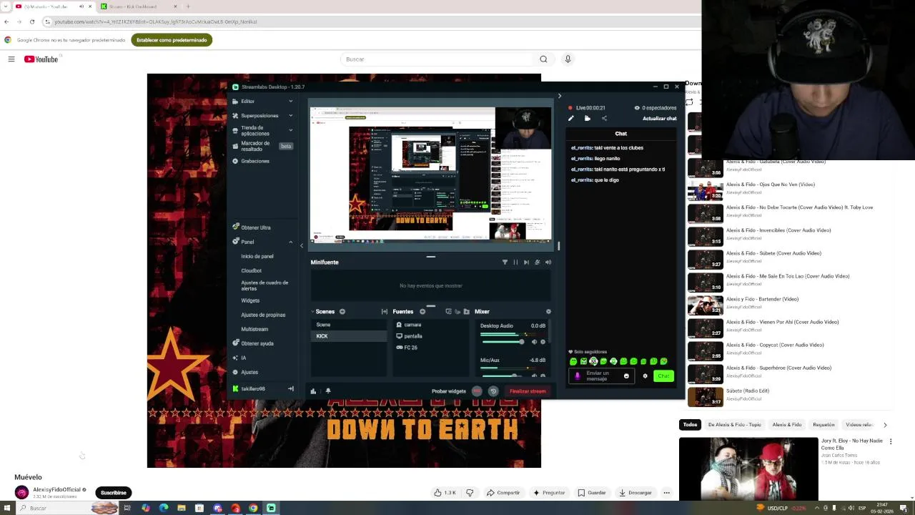Mute the Desktop Audio speaker icon
Image resolution: width=915 pixels, height=515 pixels.
(534, 342)
